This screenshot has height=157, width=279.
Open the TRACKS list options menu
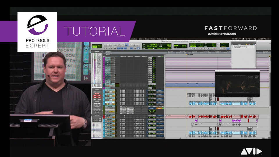pos(102,51)
